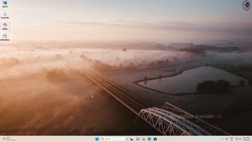Open network tray icon quick settings

(x=236, y=139)
